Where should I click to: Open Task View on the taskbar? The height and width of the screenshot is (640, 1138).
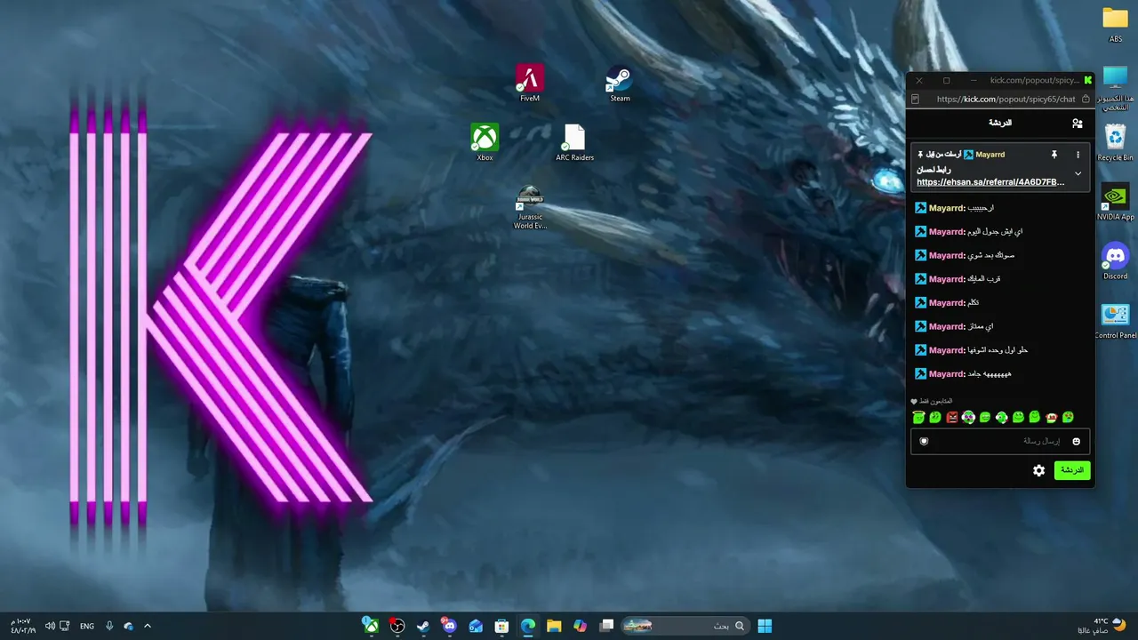(606, 626)
